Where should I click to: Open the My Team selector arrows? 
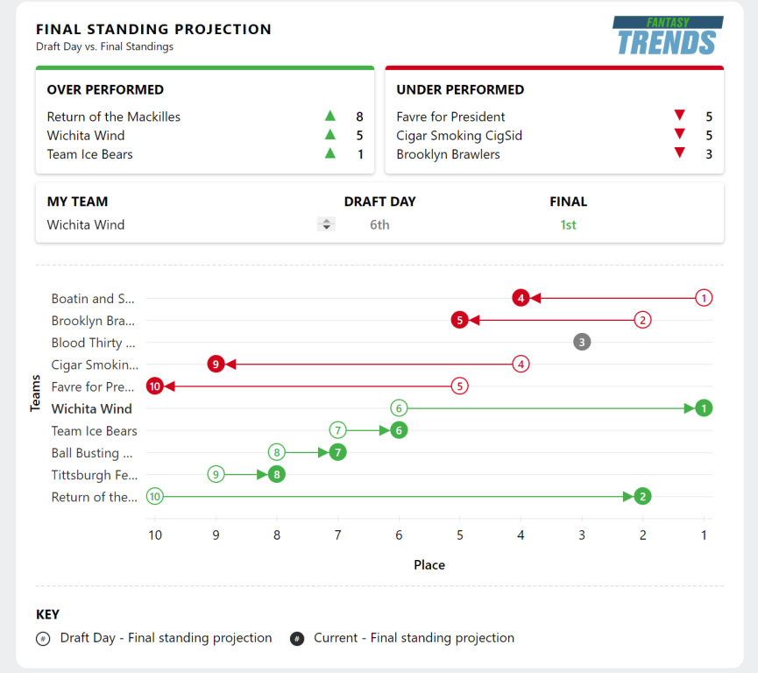click(326, 224)
